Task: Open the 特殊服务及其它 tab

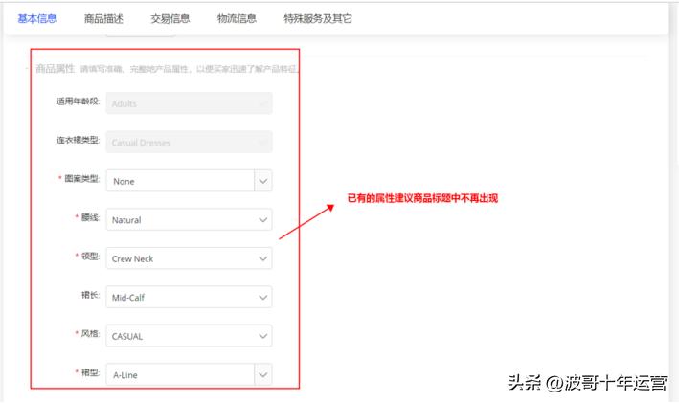Action: 318,18
